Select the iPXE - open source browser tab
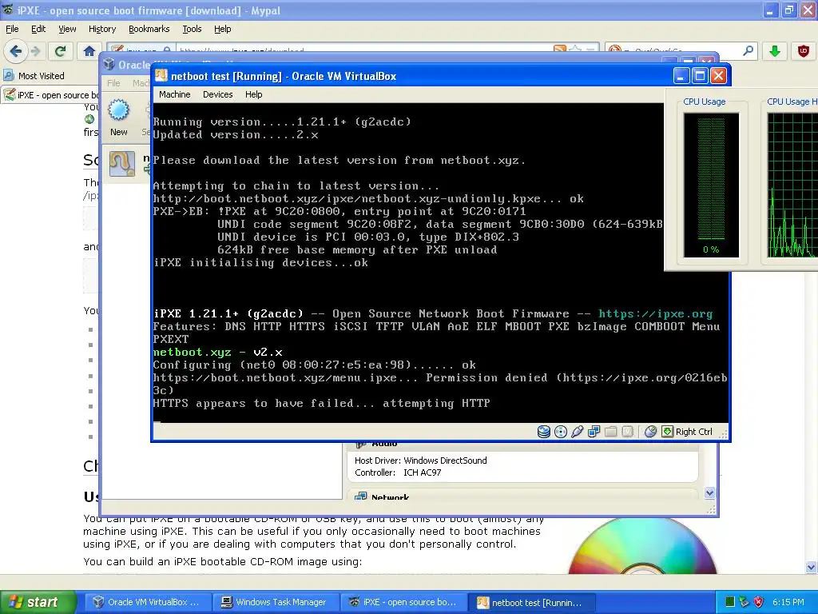 tap(50, 95)
